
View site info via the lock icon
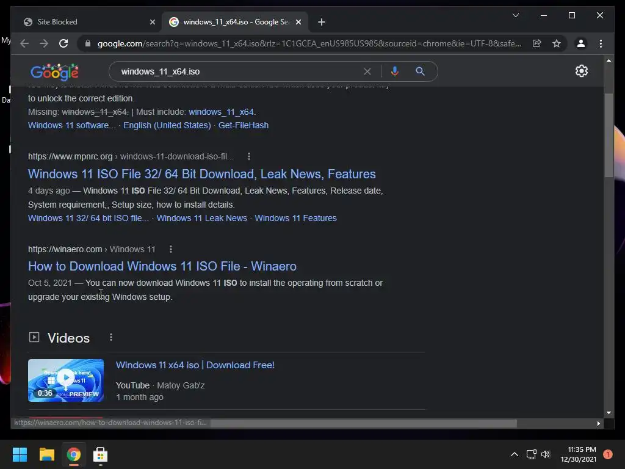pyautogui.click(x=88, y=43)
